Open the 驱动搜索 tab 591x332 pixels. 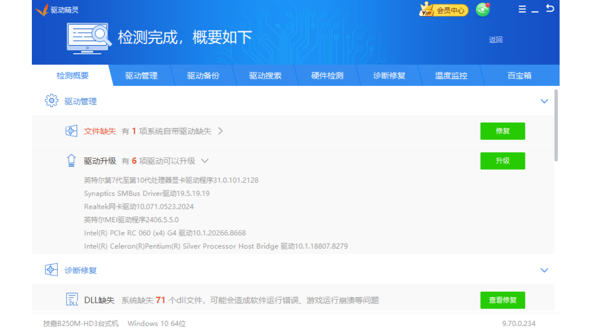pos(265,76)
